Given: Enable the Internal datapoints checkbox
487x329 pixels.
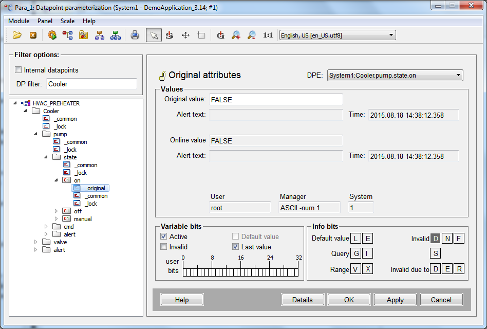Looking at the screenshot, I should click(18, 70).
